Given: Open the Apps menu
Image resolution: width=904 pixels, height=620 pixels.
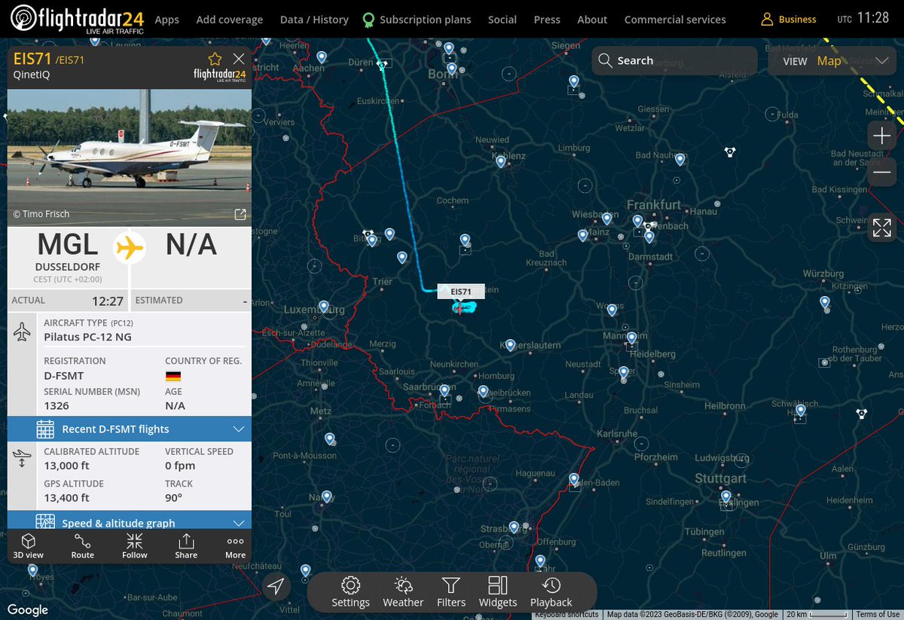Looking at the screenshot, I should click(166, 20).
